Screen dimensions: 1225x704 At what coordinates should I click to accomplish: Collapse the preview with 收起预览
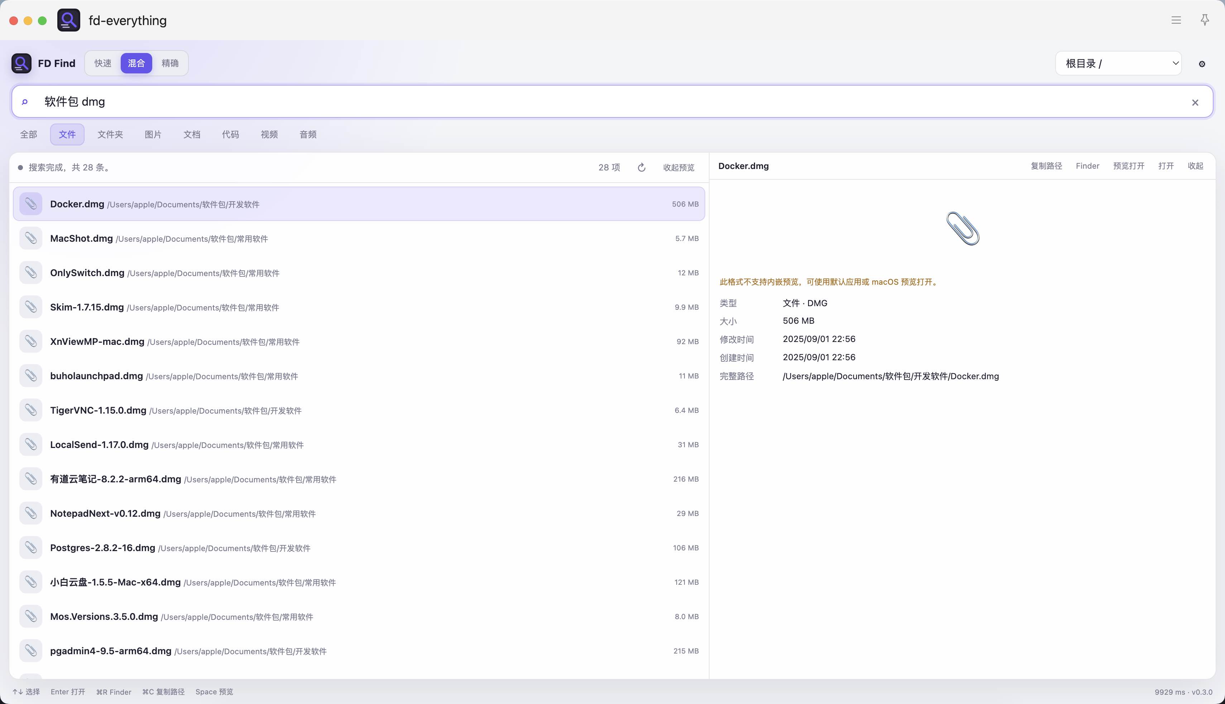[678, 167]
